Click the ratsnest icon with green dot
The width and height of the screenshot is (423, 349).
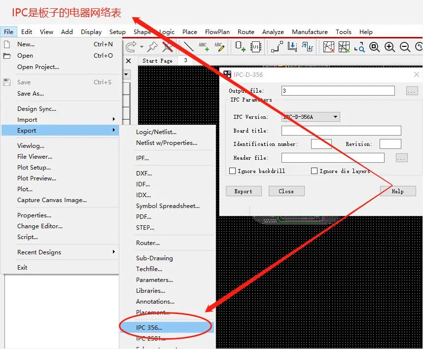point(344,47)
